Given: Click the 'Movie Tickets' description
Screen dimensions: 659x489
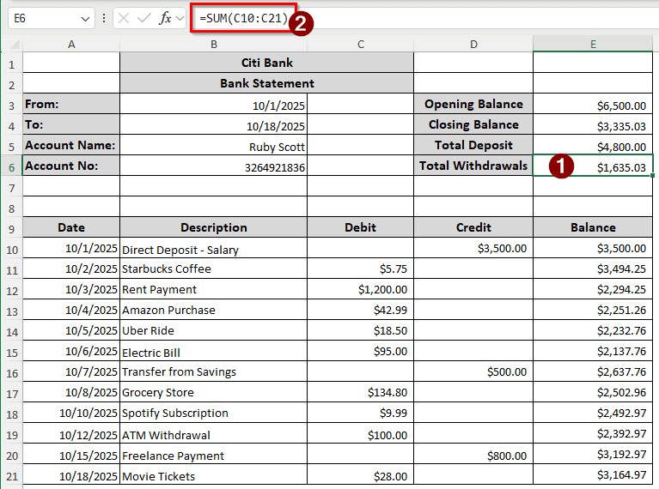Looking at the screenshot, I should 213,475.
